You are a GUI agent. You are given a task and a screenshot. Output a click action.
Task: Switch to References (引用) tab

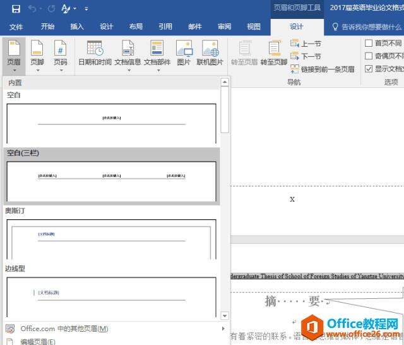[x=165, y=27]
